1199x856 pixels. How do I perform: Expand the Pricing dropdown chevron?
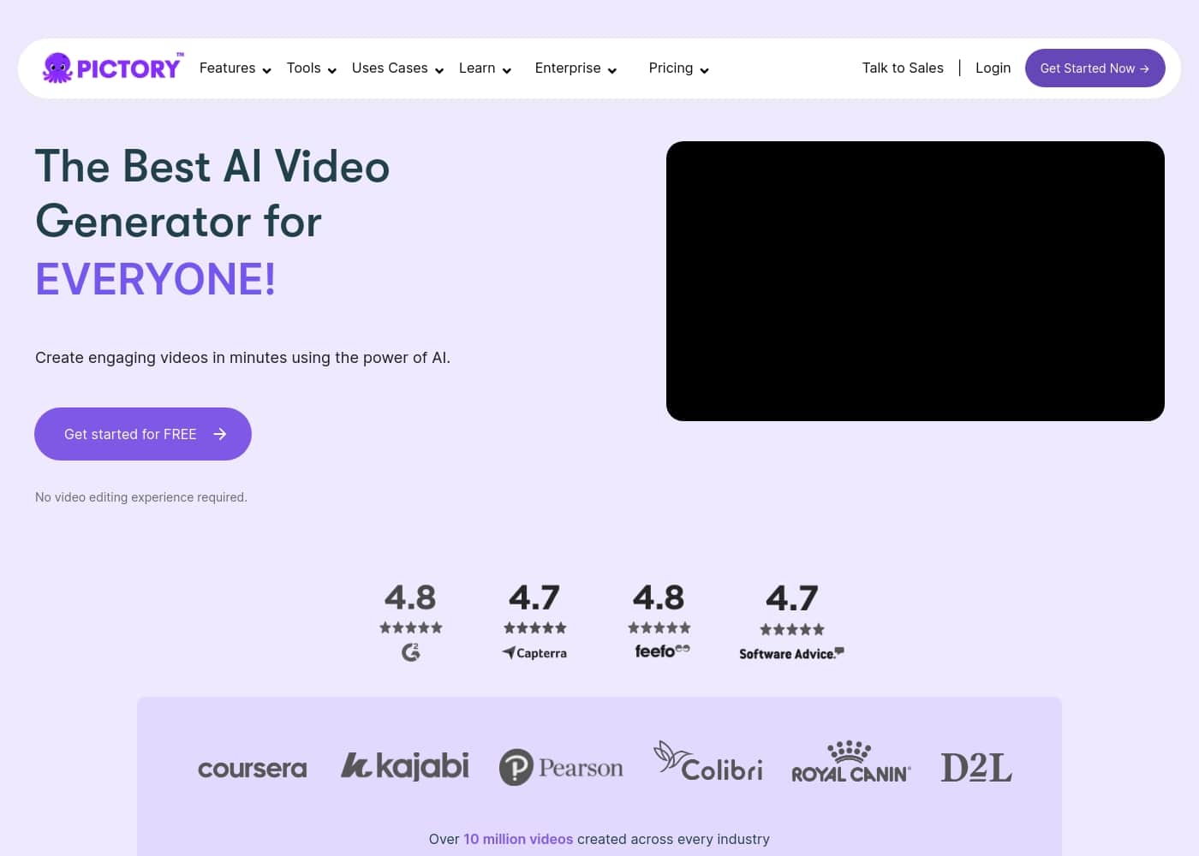coord(705,71)
